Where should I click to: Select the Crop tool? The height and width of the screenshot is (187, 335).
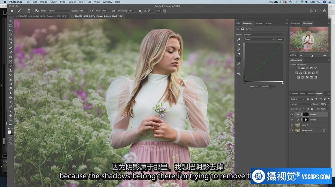click(10, 39)
